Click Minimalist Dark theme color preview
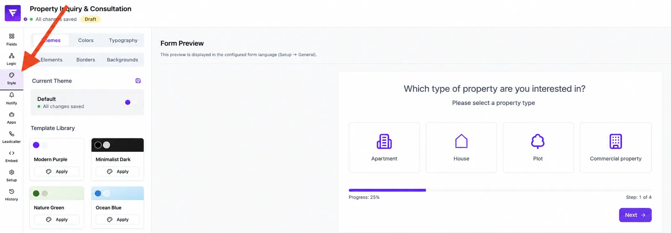This screenshot has width=671, height=233. [x=117, y=145]
